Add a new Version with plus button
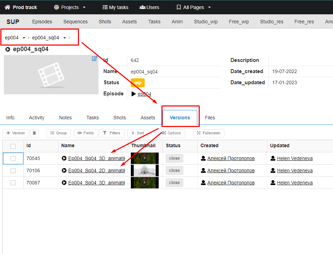The image size is (333, 254). pyautogui.click(x=16, y=133)
